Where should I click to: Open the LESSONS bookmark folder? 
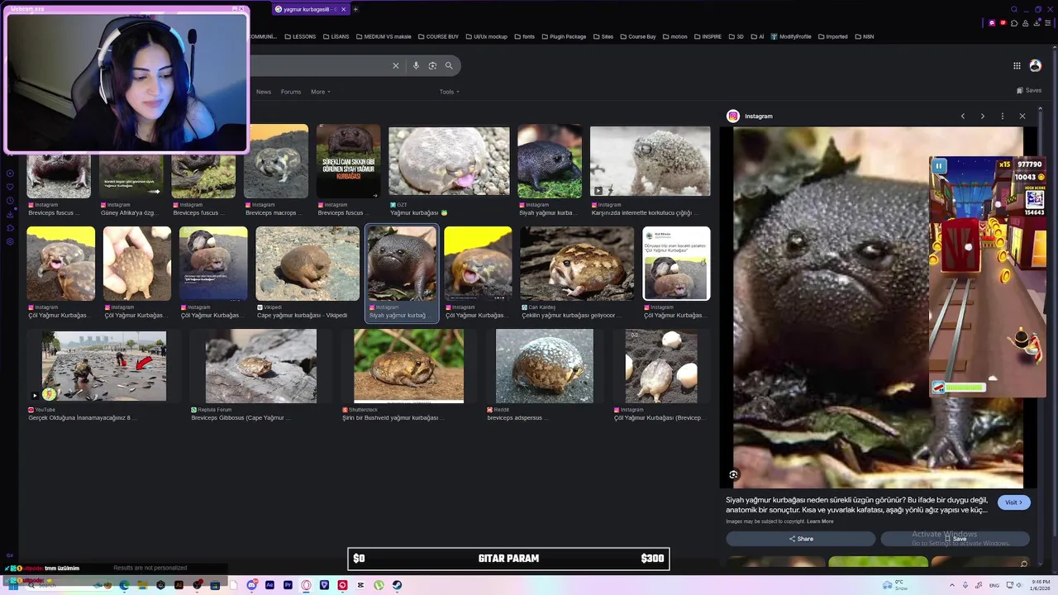pyautogui.click(x=300, y=36)
